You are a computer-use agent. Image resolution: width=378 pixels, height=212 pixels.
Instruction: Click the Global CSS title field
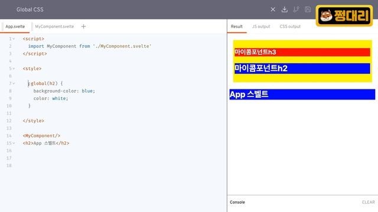pyautogui.click(x=30, y=9)
